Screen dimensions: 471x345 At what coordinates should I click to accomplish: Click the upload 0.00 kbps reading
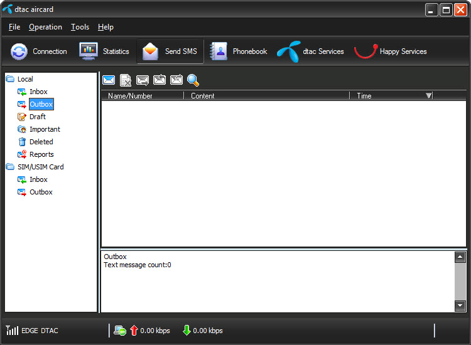pos(155,331)
